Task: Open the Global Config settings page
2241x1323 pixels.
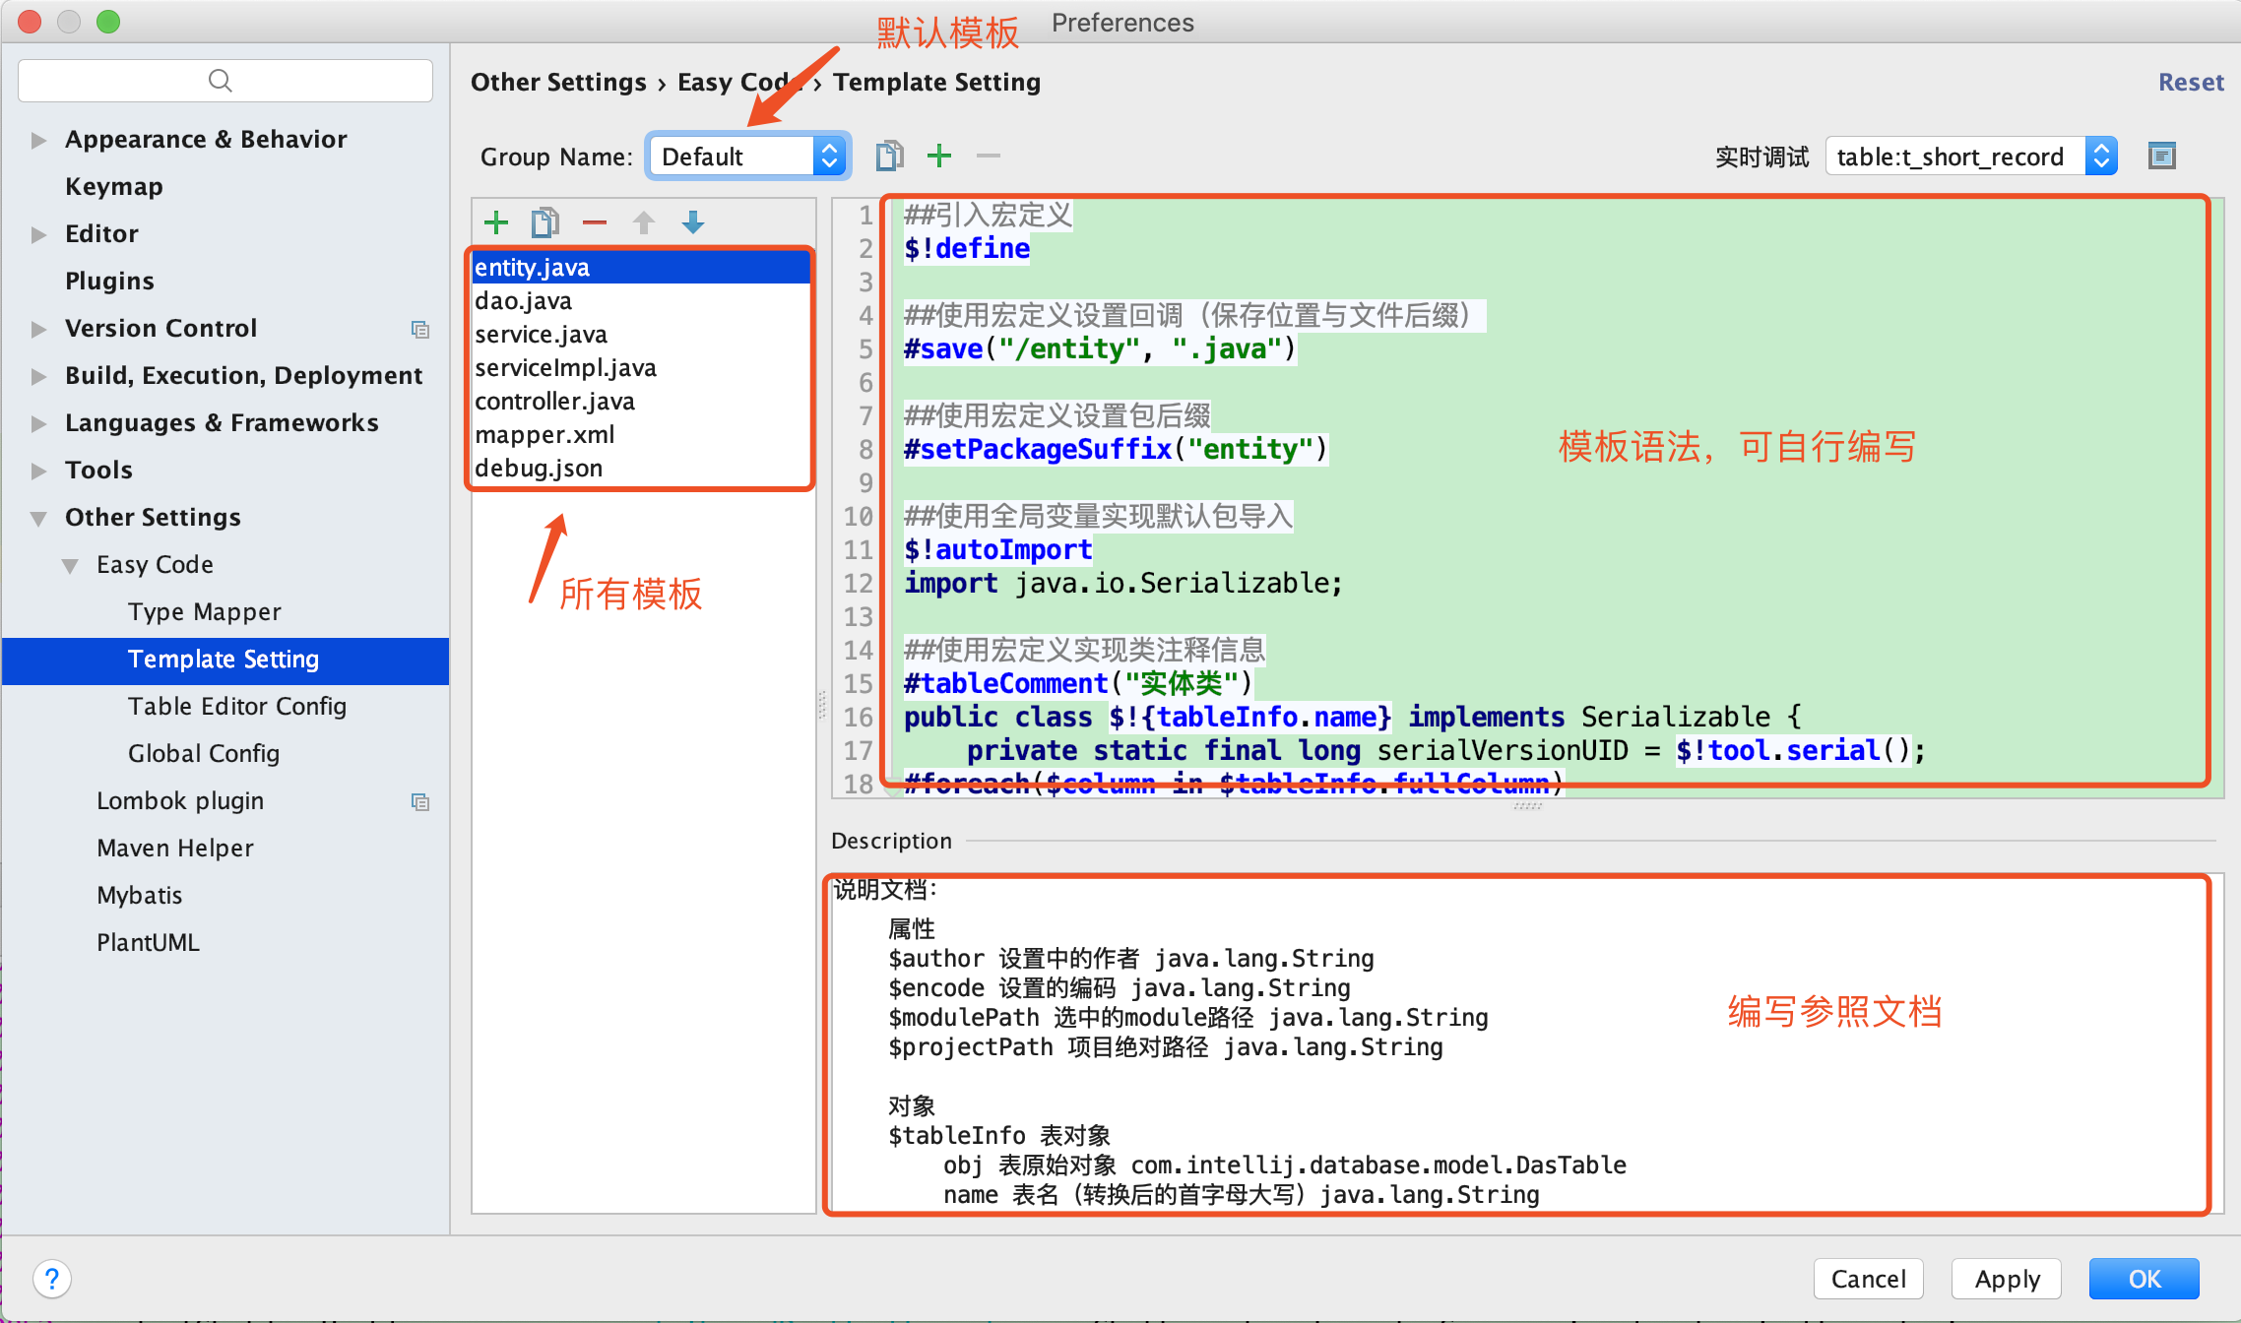Action: pos(203,753)
